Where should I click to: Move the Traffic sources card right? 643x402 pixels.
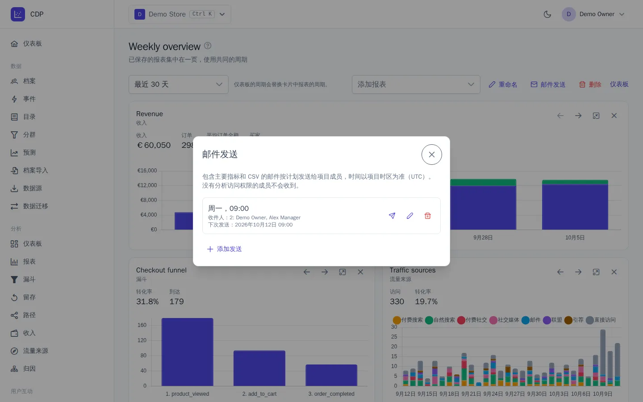point(578,272)
